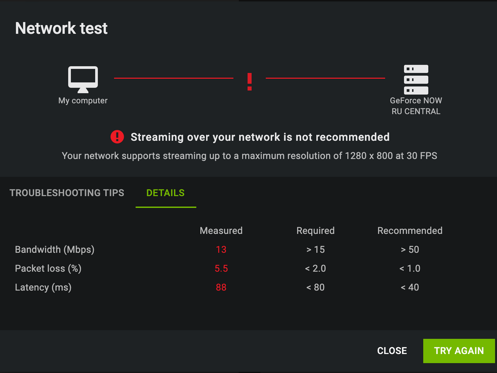Viewport: 497px width, 373px height.
Task: Click the Recommended column header
Action: click(410, 231)
